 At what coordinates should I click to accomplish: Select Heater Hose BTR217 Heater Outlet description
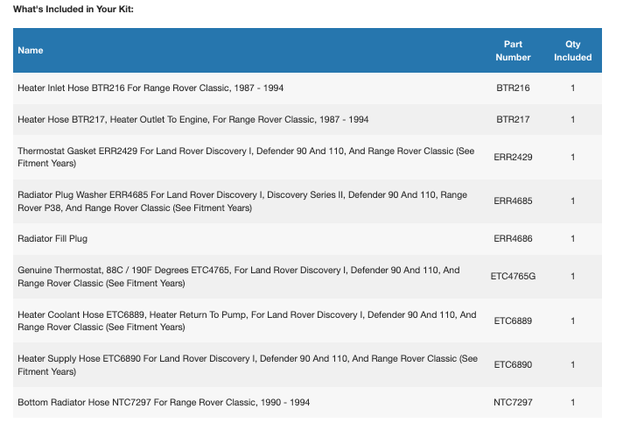tap(193, 119)
